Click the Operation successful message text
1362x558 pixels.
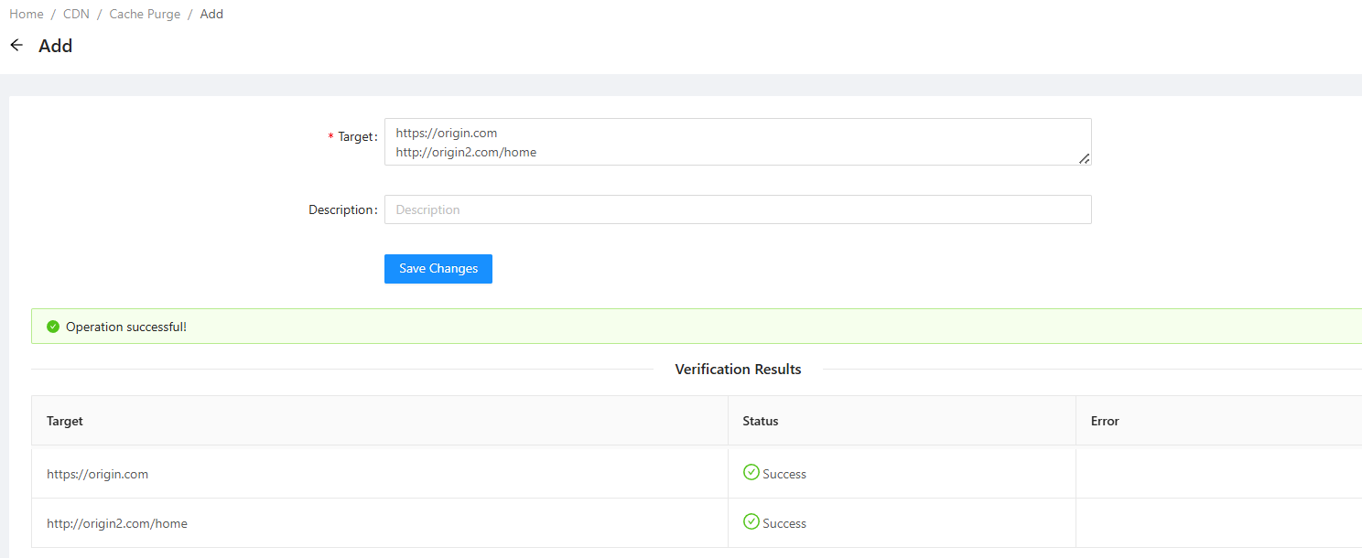(126, 327)
